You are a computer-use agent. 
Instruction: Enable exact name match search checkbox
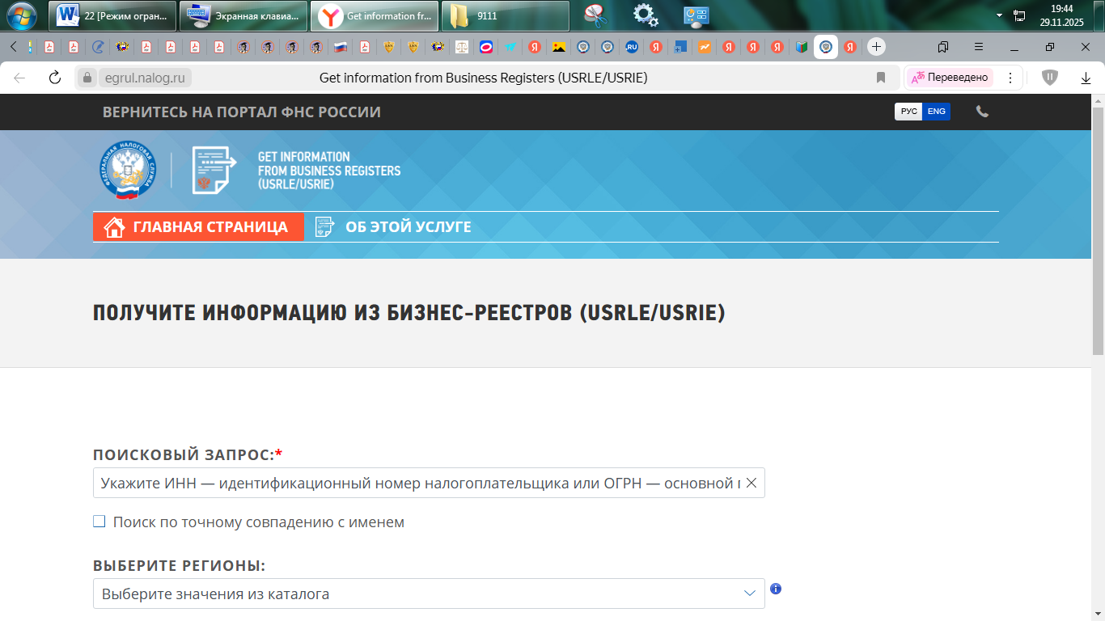pyautogui.click(x=99, y=522)
